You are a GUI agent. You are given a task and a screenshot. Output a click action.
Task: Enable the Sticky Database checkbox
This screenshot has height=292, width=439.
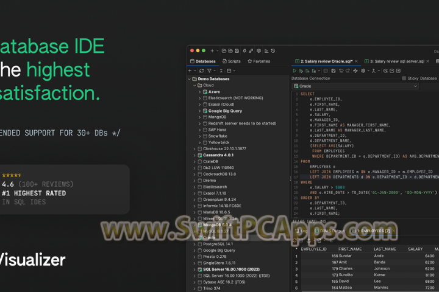pos(404,78)
